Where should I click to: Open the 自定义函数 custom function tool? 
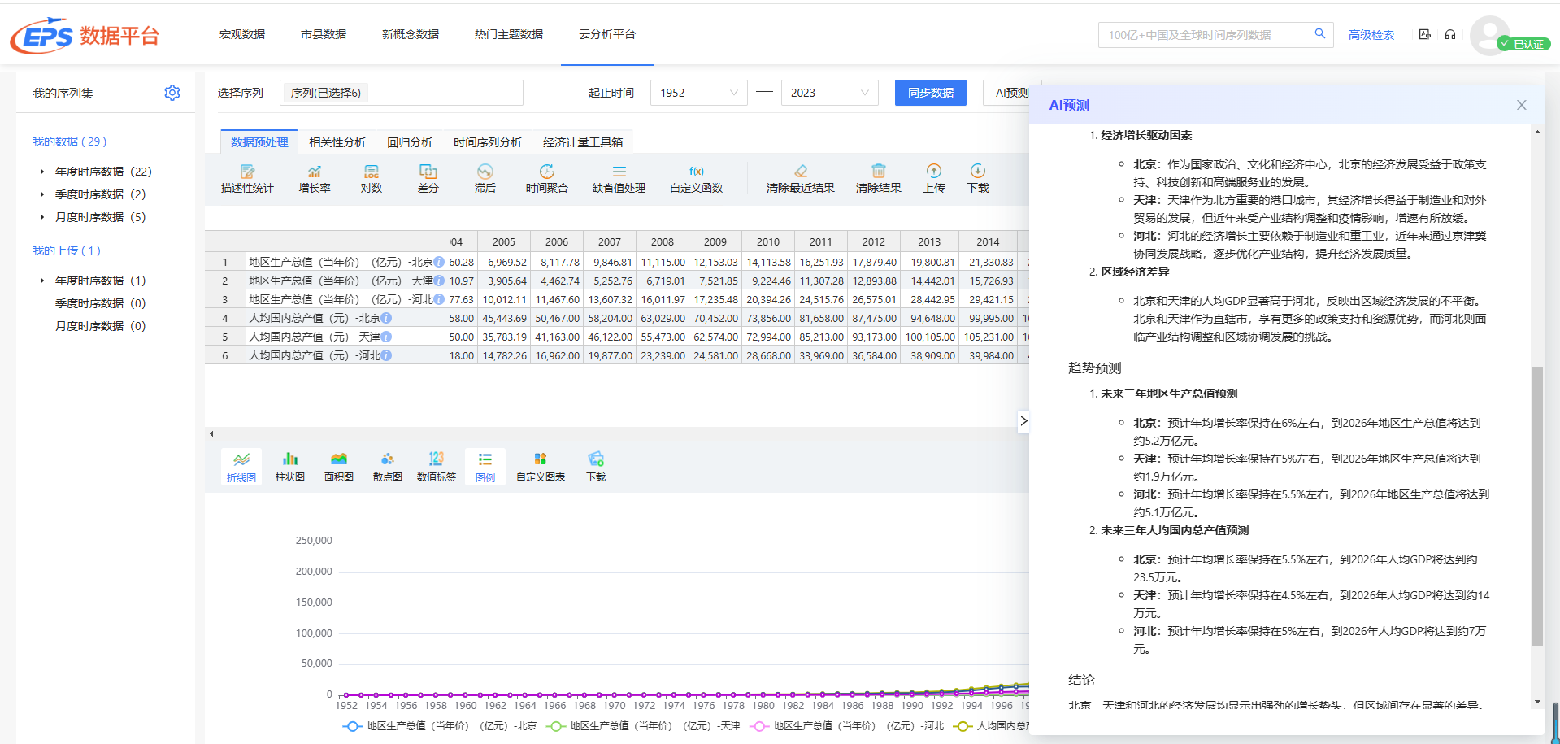pos(697,178)
